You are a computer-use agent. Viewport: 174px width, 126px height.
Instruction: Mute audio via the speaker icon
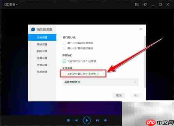pos(105,120)
